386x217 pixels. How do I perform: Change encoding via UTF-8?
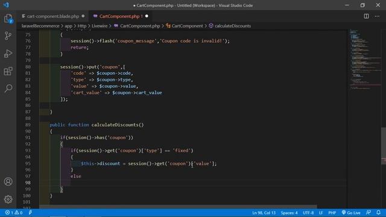(x=308, y=213)
